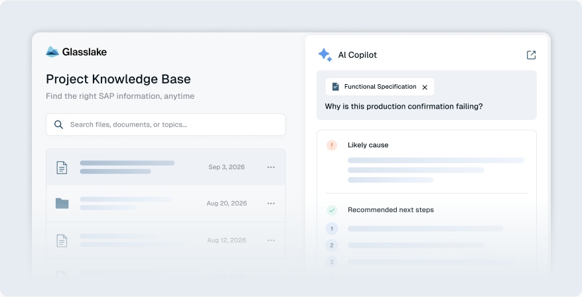Click the Aug 20, 2026 date
The width and height of the screenshot is (582, 297).
[x=226, y=203]
